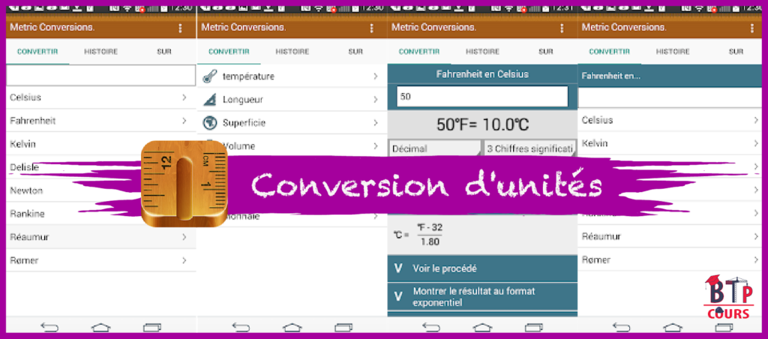Image resolution: width=768 pixels, height=339 pixels.
Task: Tap the ruler icon next to Longueur
Action: (209, 100)
